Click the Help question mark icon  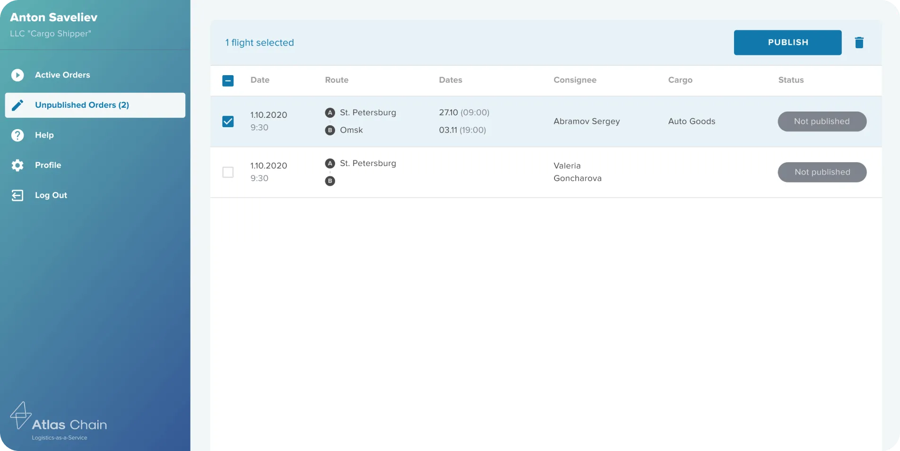(17, 135)
